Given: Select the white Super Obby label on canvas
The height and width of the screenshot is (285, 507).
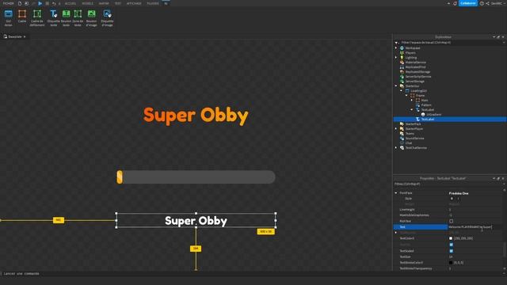Looking at the screenshot, I should [196, 221].
